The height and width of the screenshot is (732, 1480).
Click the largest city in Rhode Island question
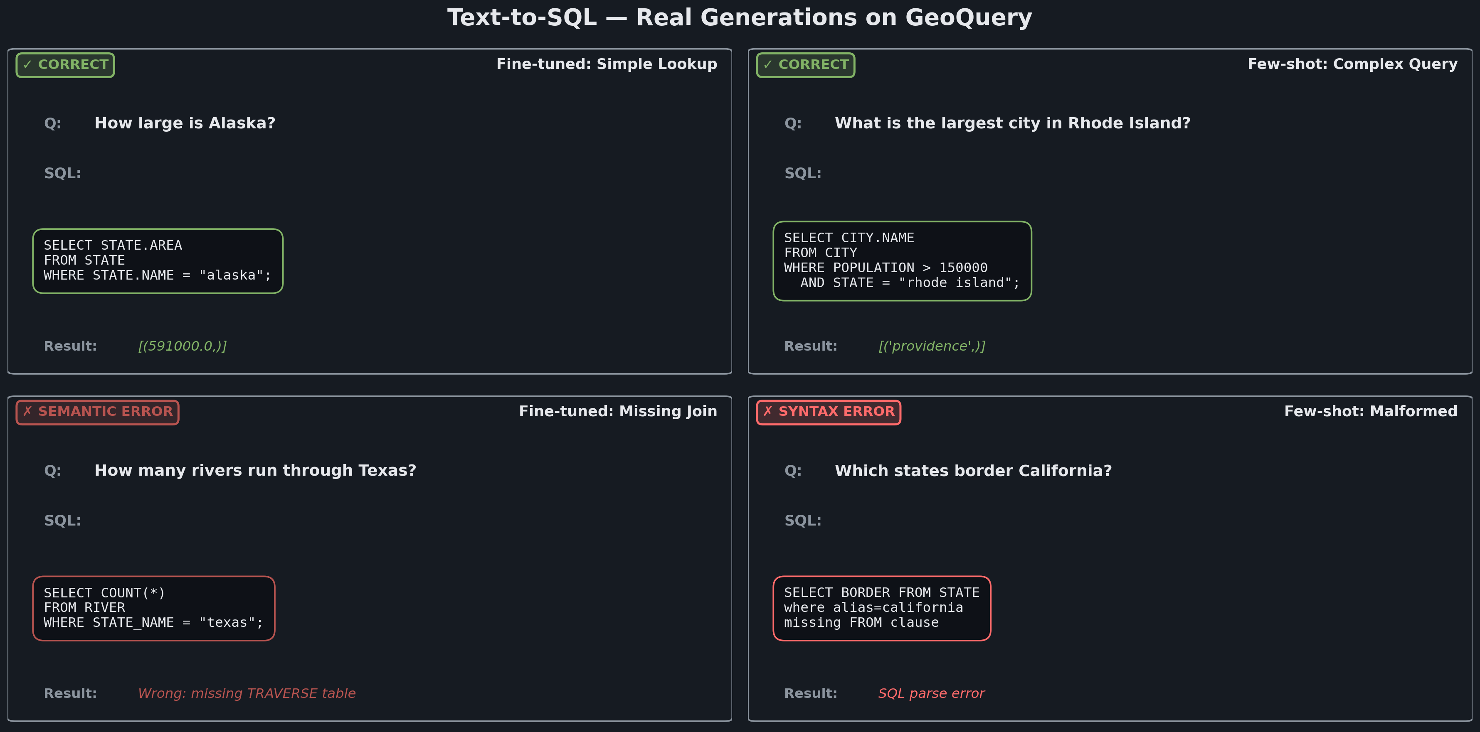tap(1012, 123)
